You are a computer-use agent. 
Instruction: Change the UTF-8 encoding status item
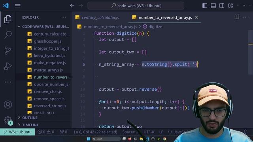[149, 132]
